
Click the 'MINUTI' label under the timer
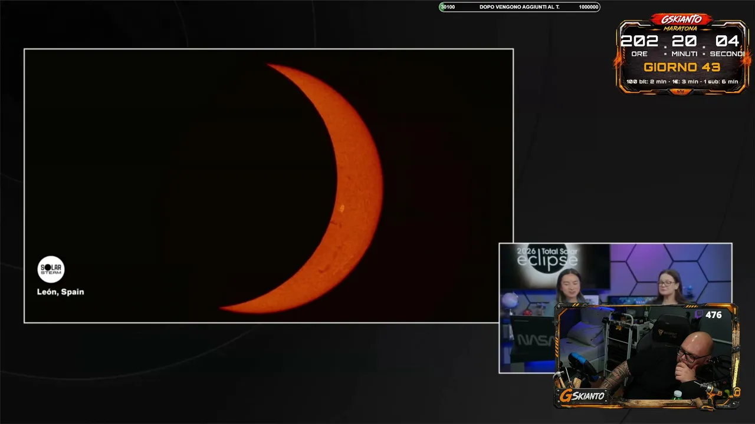coord(684,54)
